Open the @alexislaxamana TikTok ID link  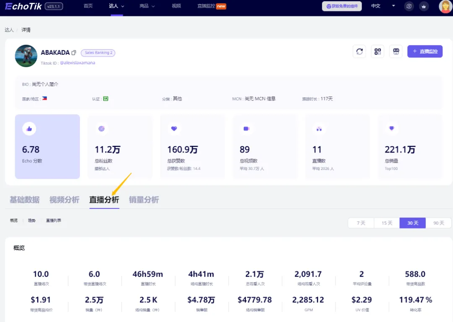78,62
